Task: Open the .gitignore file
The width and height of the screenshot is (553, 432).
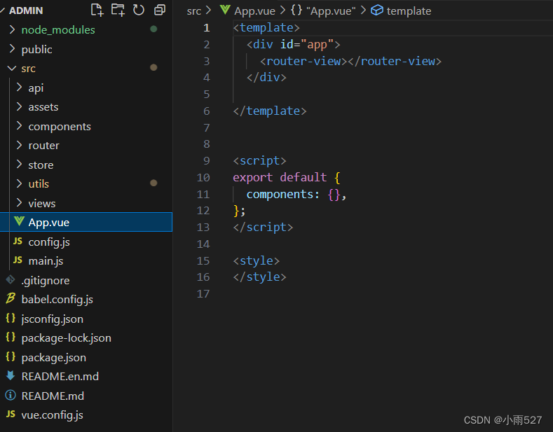Action: 46,281
